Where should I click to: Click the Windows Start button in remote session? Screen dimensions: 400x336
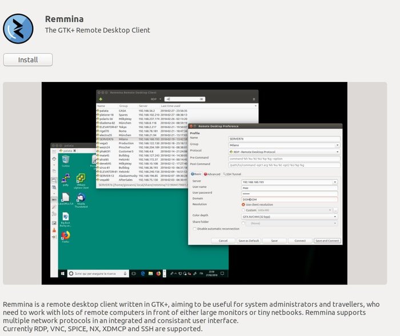[62, 274]
